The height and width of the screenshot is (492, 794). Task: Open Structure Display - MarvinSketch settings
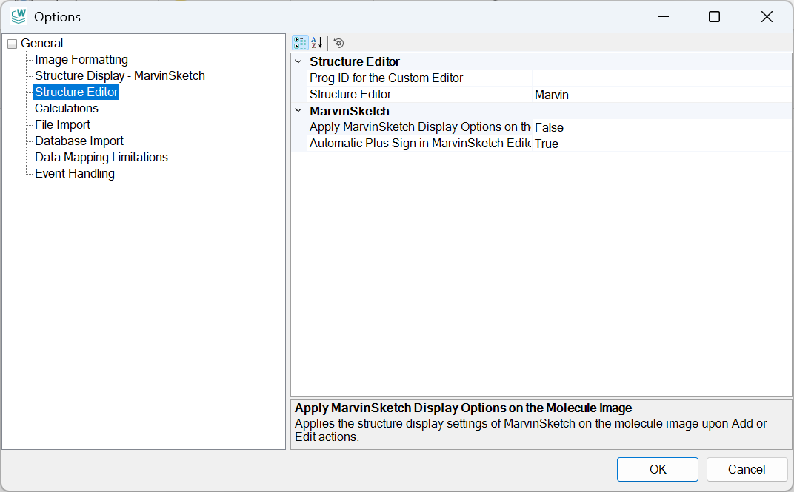pyautogui.click(x=120, y=76)
